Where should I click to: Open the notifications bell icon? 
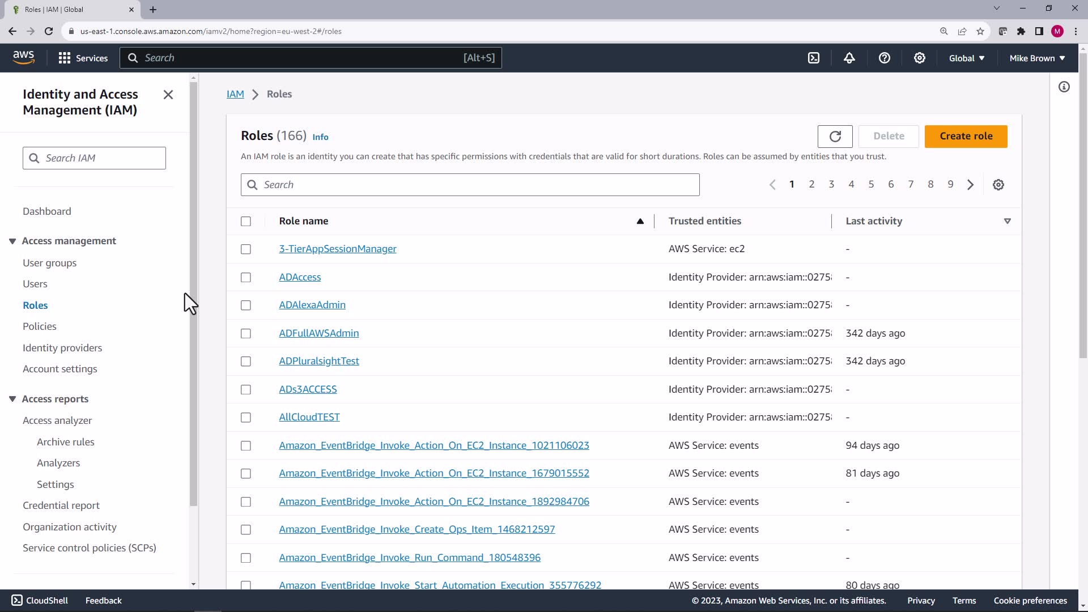(x=849, y=58)
